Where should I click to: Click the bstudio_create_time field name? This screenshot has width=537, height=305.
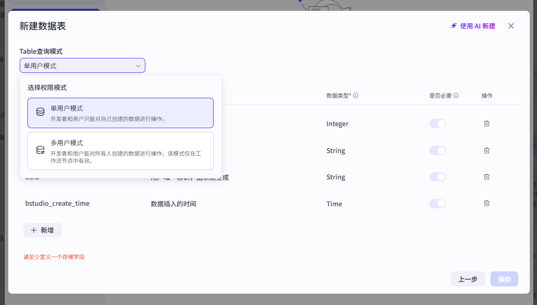pos(57,204)
